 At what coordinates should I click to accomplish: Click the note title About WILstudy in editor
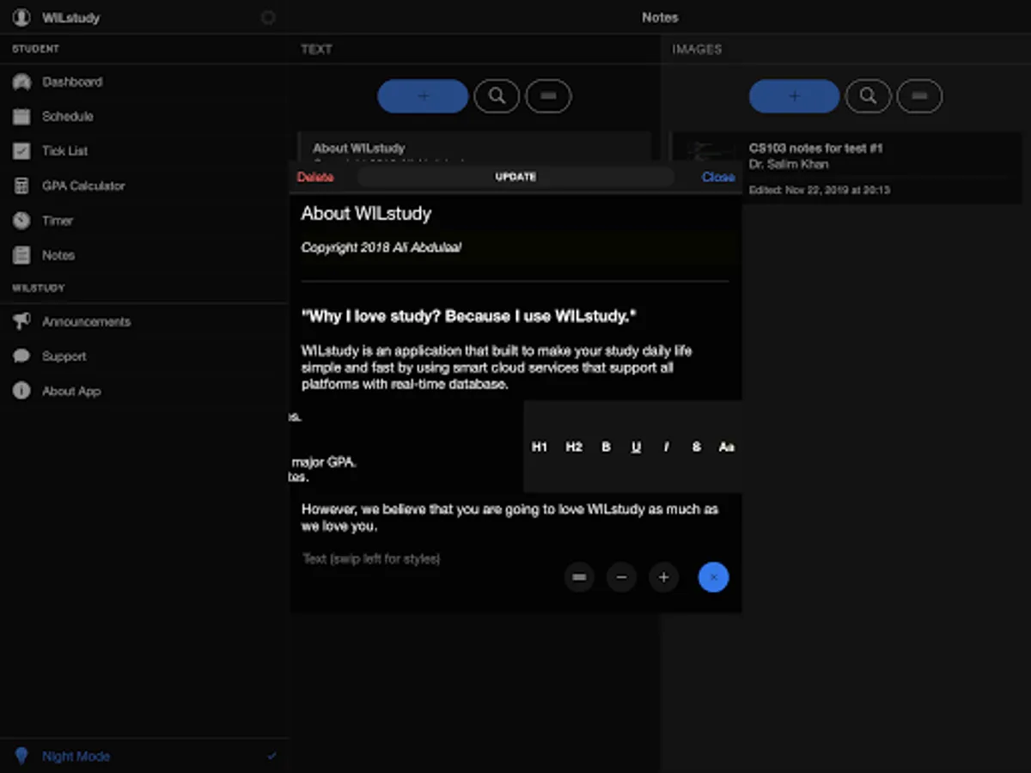(x=366, y=214)
